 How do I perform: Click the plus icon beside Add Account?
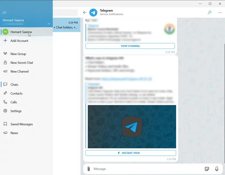pyautogui.click(x=5, y=40)
